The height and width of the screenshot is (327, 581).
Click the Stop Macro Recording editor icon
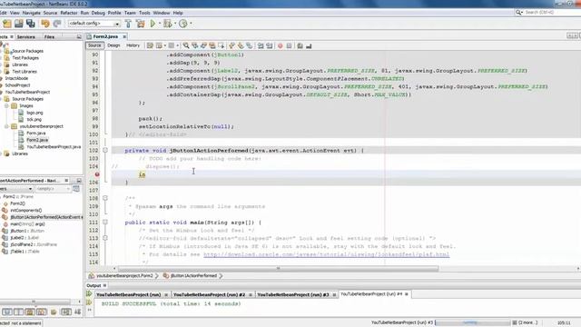289,45
